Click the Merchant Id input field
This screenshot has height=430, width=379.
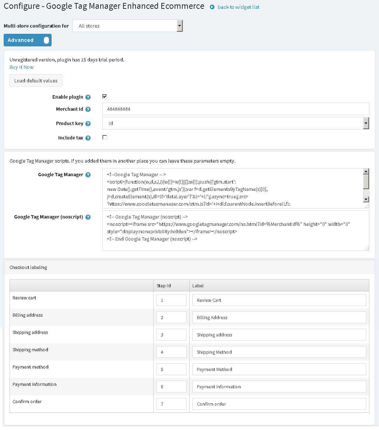pos(236,109)
